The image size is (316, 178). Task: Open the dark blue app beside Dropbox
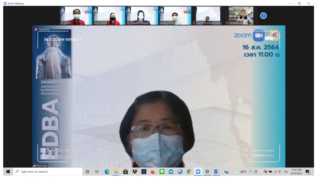click(x=144, y=172)
